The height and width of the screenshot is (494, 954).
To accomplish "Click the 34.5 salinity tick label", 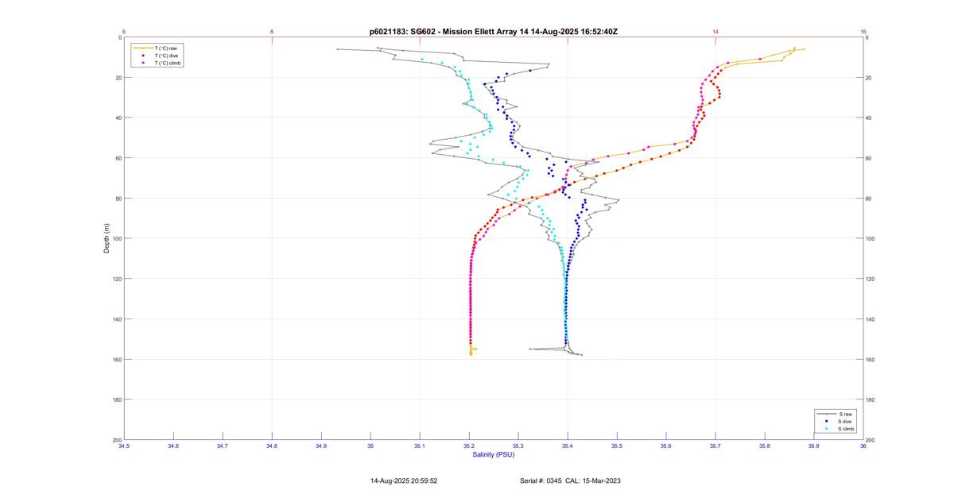I will 124,446.
